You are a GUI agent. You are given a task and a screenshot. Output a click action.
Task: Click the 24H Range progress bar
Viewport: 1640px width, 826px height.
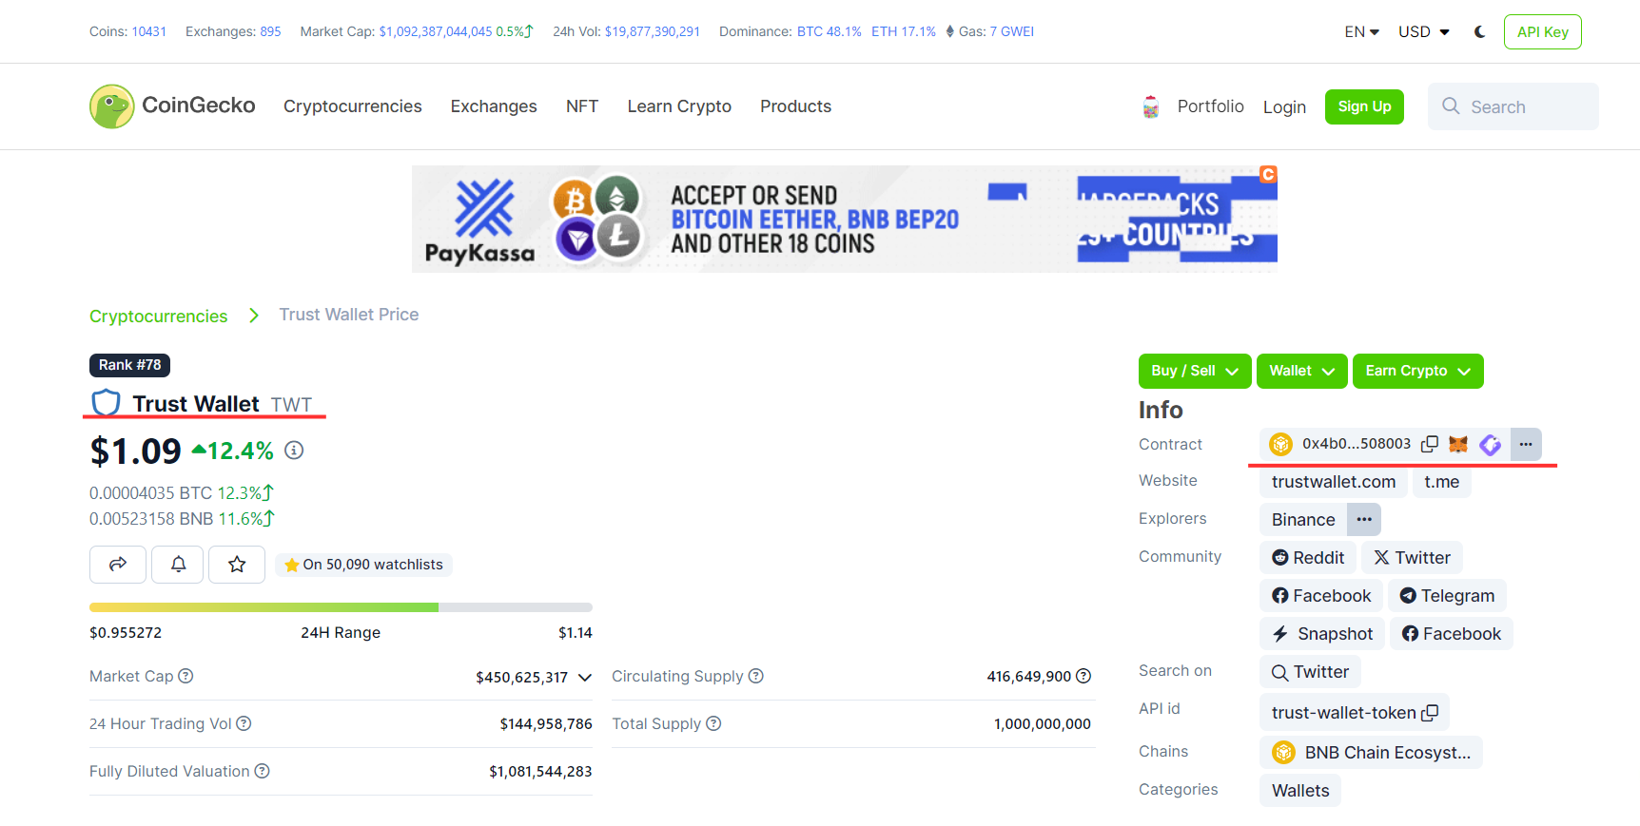341,606
